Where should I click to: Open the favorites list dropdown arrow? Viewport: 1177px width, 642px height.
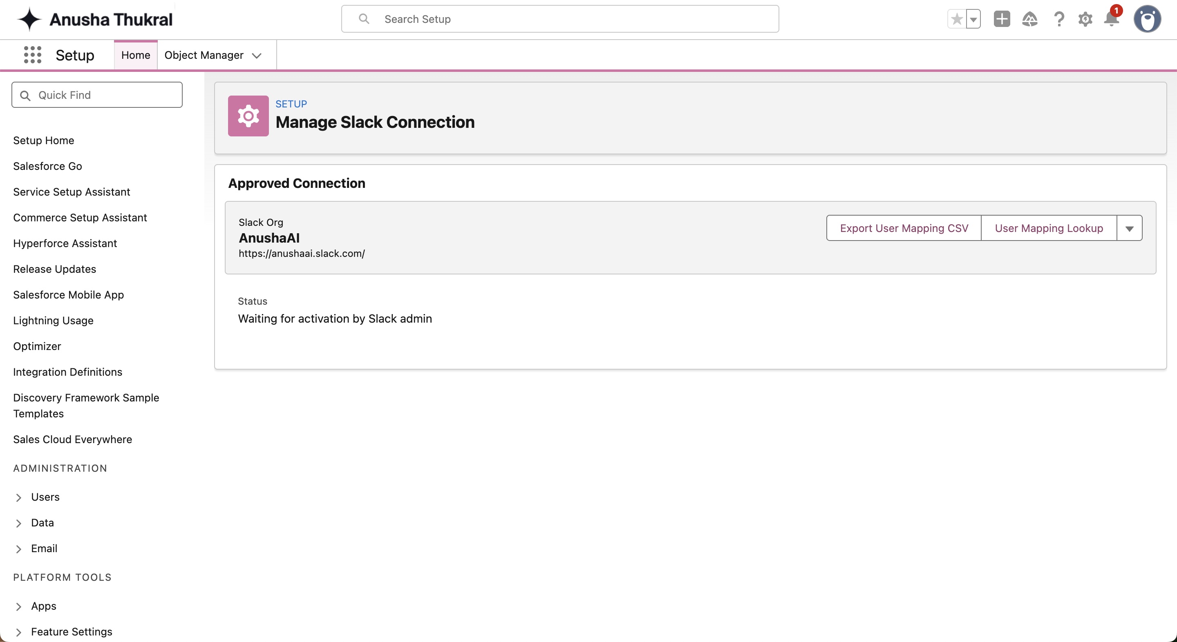pos(973,19)
